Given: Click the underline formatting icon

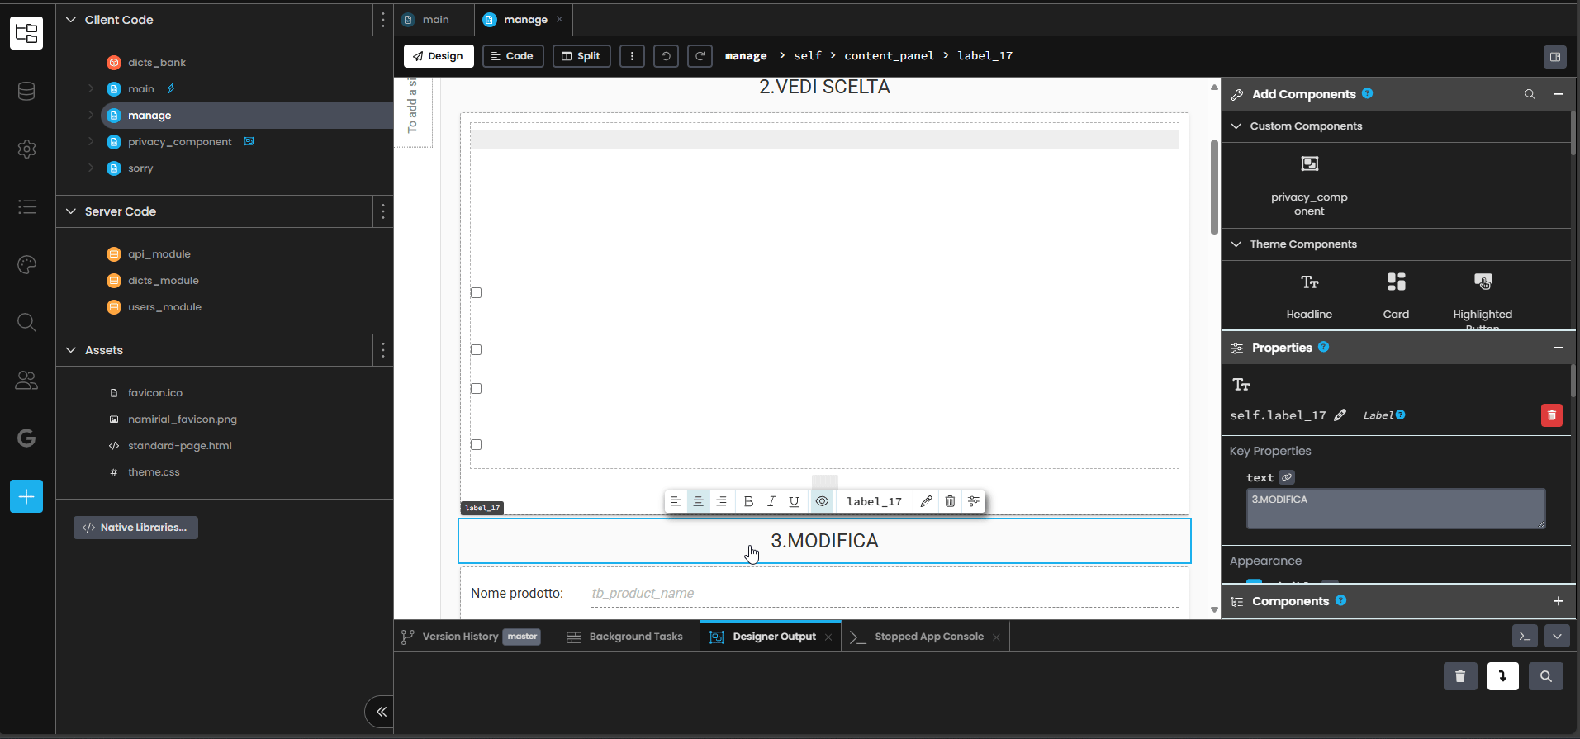Looking at the screenshot, I should point(794,501).
